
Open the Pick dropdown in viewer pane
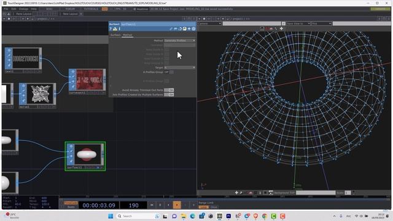tap(321, 23)
